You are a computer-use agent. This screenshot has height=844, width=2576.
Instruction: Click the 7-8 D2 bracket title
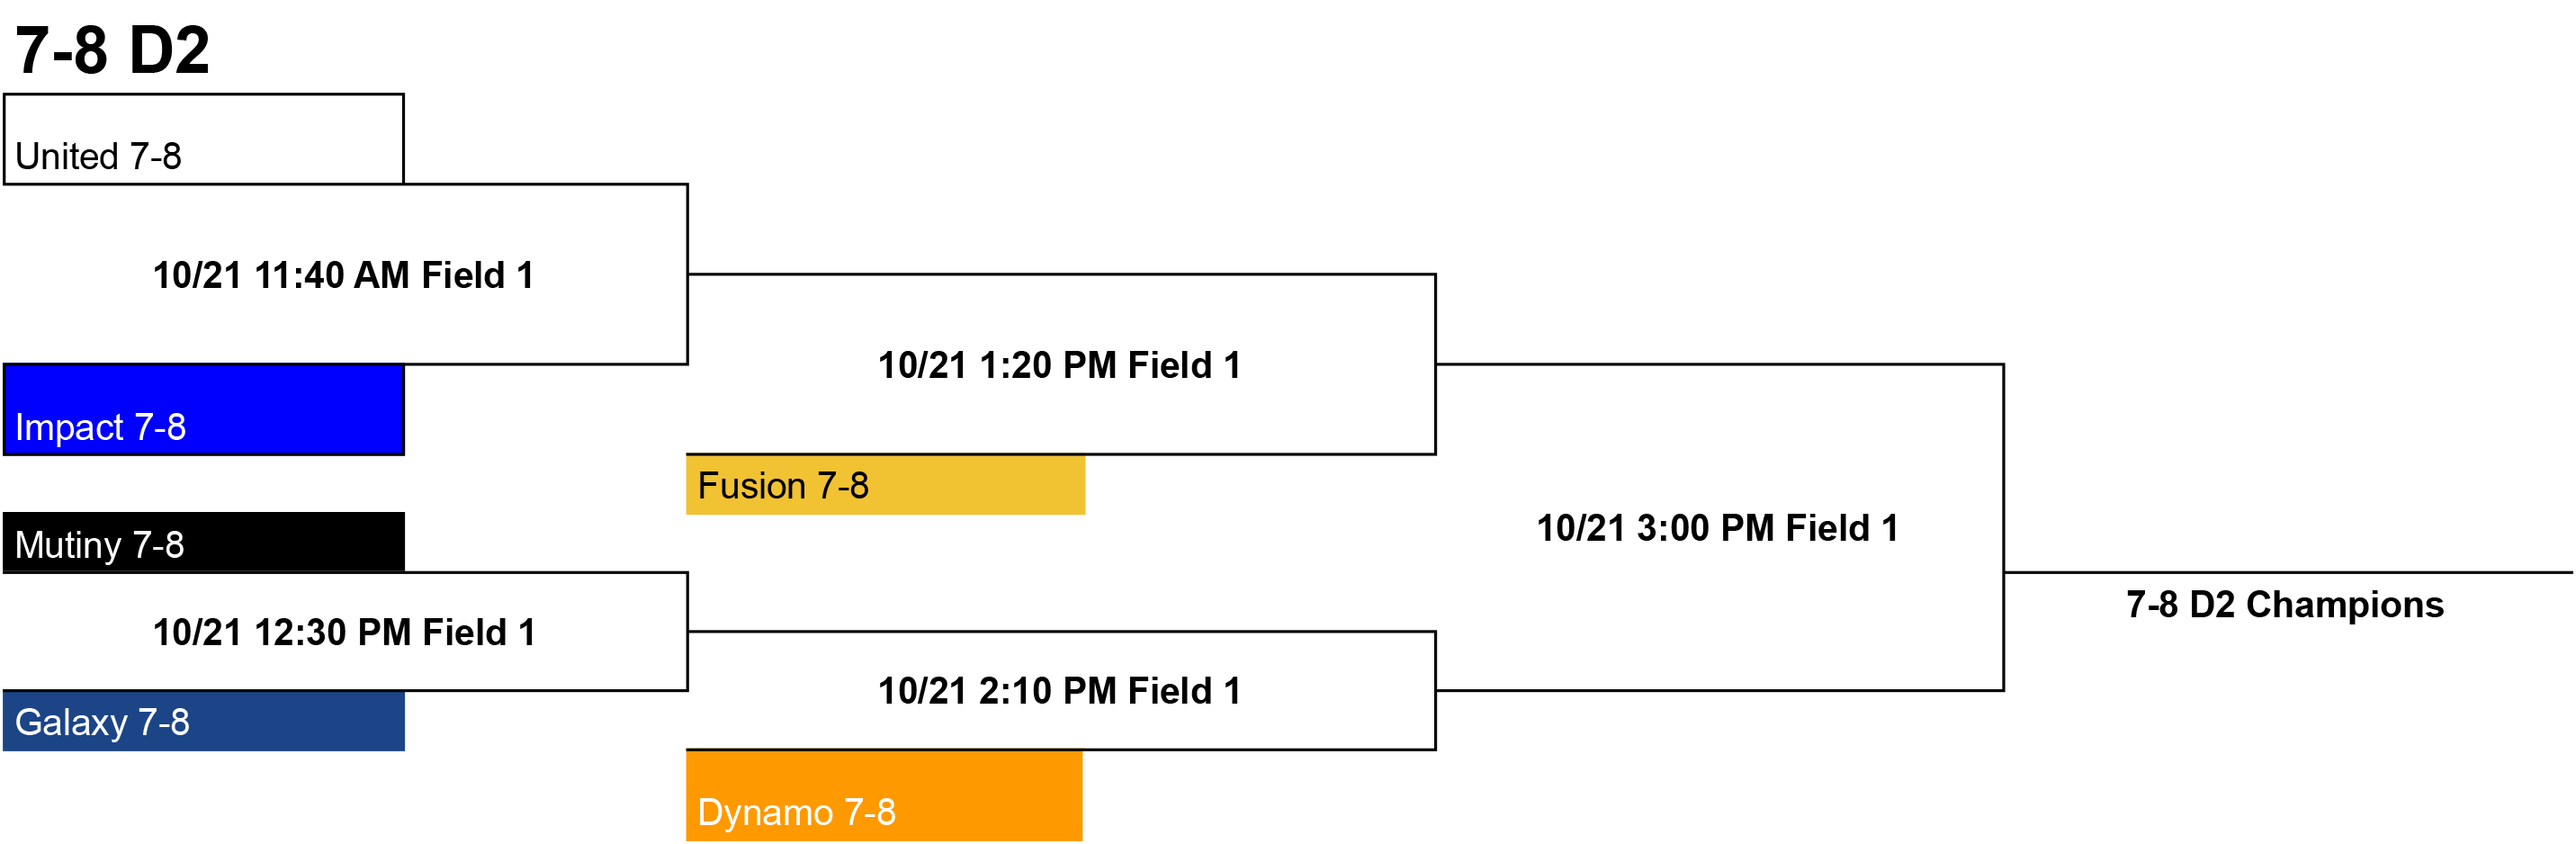pyautogui.click(x=112, y=50)
